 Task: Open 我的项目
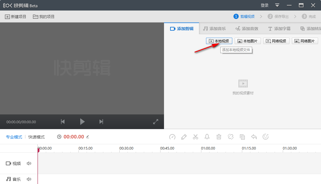point(43,17)
